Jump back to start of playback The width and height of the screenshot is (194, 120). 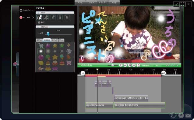tap(121, 65)
